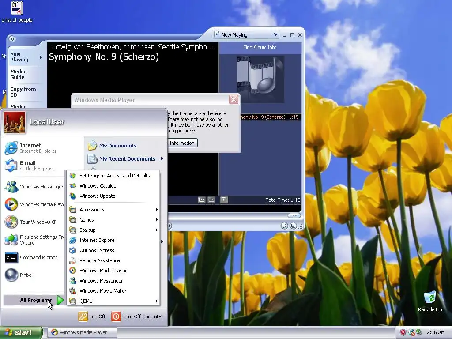The image size is (452, 339).
Task: Expand the Startup submenu
Action: click(113, 230)
